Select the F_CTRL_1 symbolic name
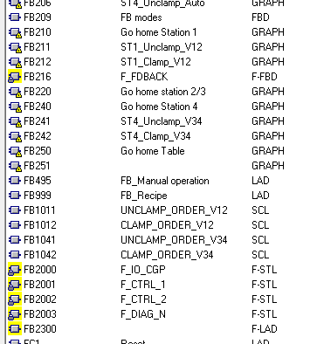317x344 pixels. point(143,285)
